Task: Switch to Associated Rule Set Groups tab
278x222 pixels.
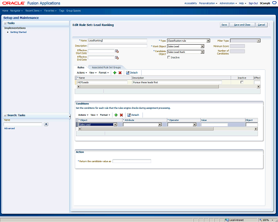Action: [106, 68]
